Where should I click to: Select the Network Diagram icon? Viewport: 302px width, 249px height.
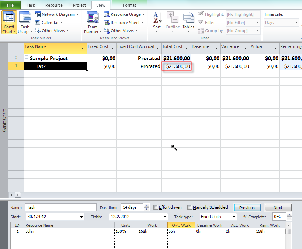tap(38, 14)
